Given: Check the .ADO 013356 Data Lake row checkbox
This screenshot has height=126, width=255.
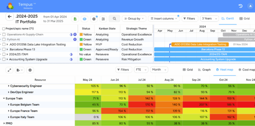Looking at the screenshot, I should [x=4, y=45].
